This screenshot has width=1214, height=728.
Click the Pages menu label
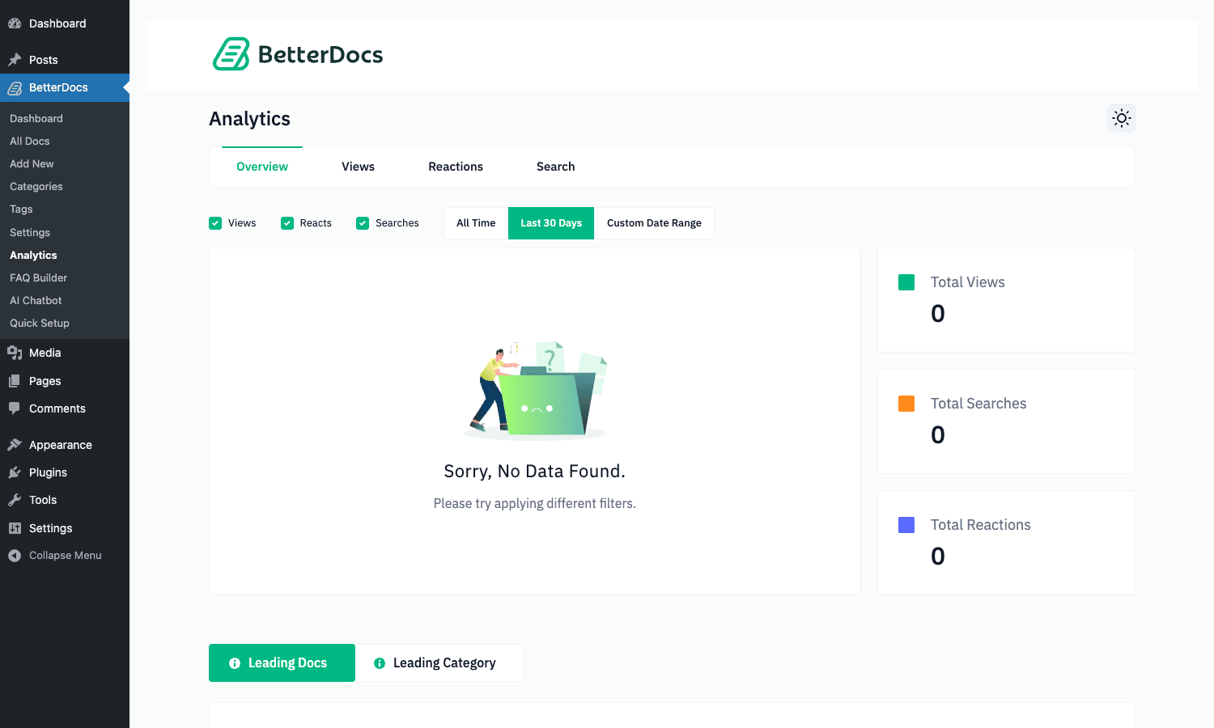(45, 381)
